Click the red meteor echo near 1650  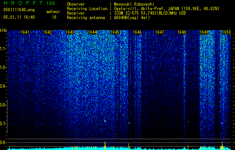tap(222, 123)
